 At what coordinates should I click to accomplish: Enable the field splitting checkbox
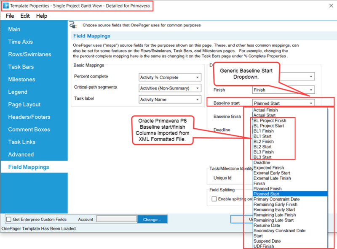click(214, 199)
